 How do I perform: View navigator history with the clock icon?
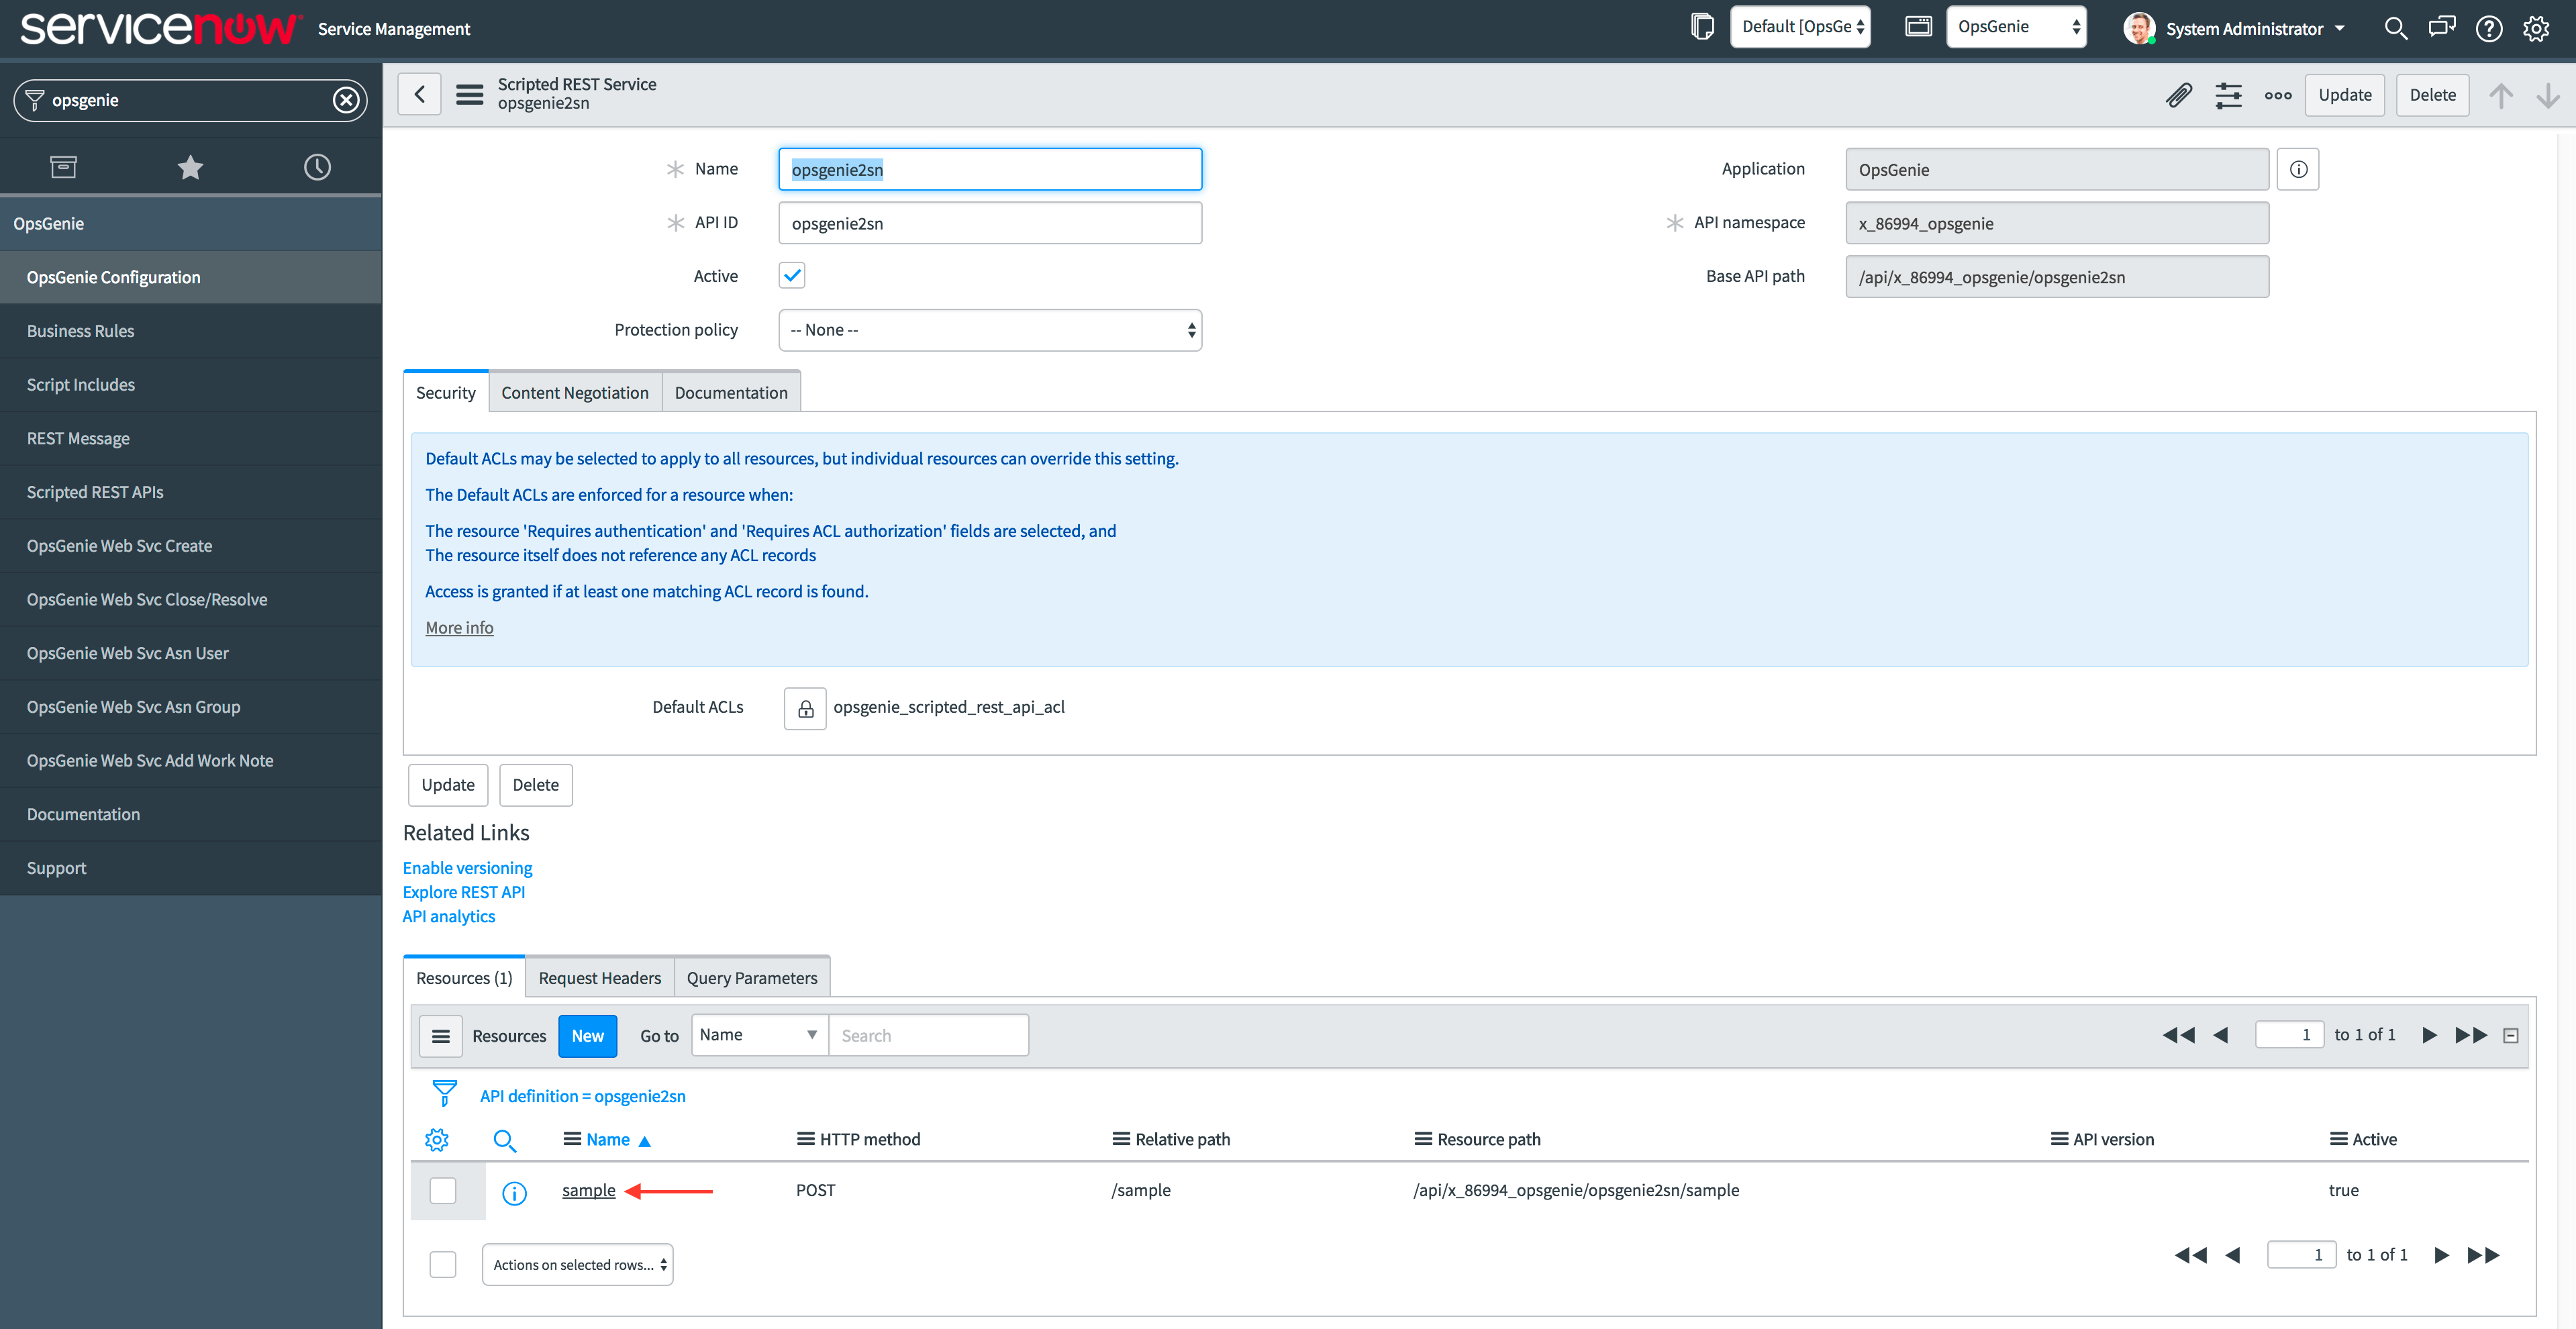[x=317, y=166]
